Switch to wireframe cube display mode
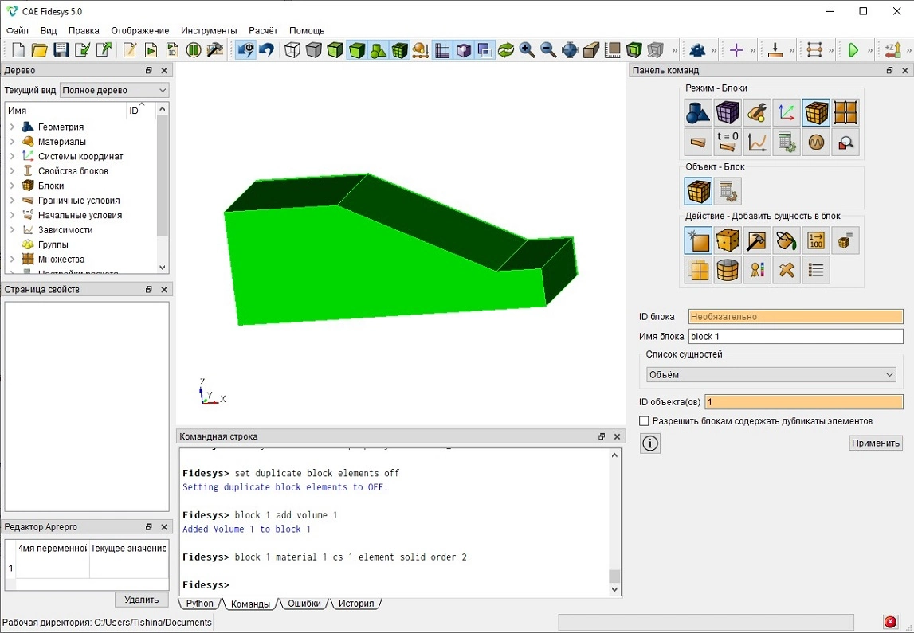The height and width of the screenshot is (633, 914). [292, 50]
